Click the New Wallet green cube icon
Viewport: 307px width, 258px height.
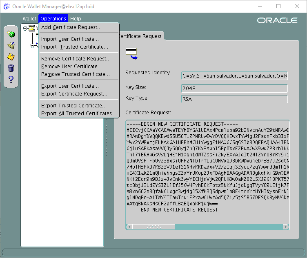point(11,34)
